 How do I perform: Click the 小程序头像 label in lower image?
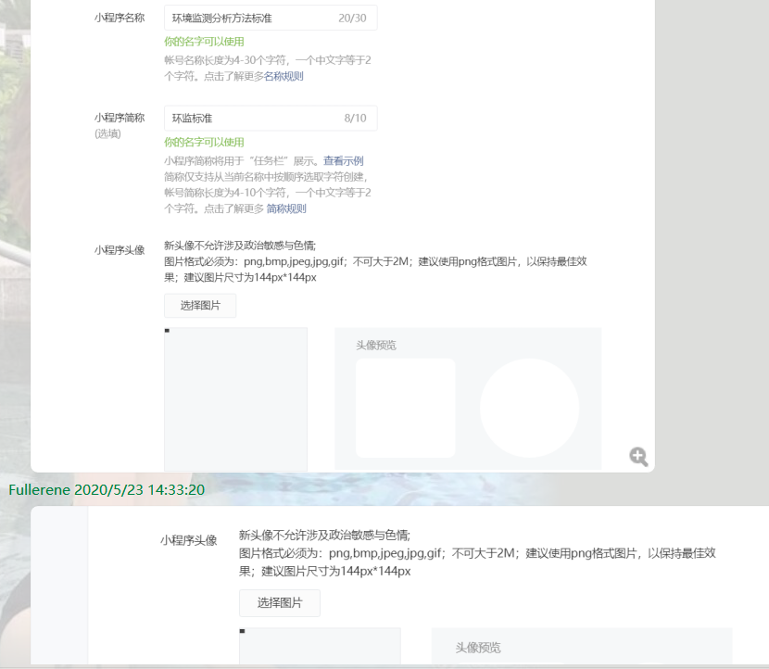tap(189, 540)
